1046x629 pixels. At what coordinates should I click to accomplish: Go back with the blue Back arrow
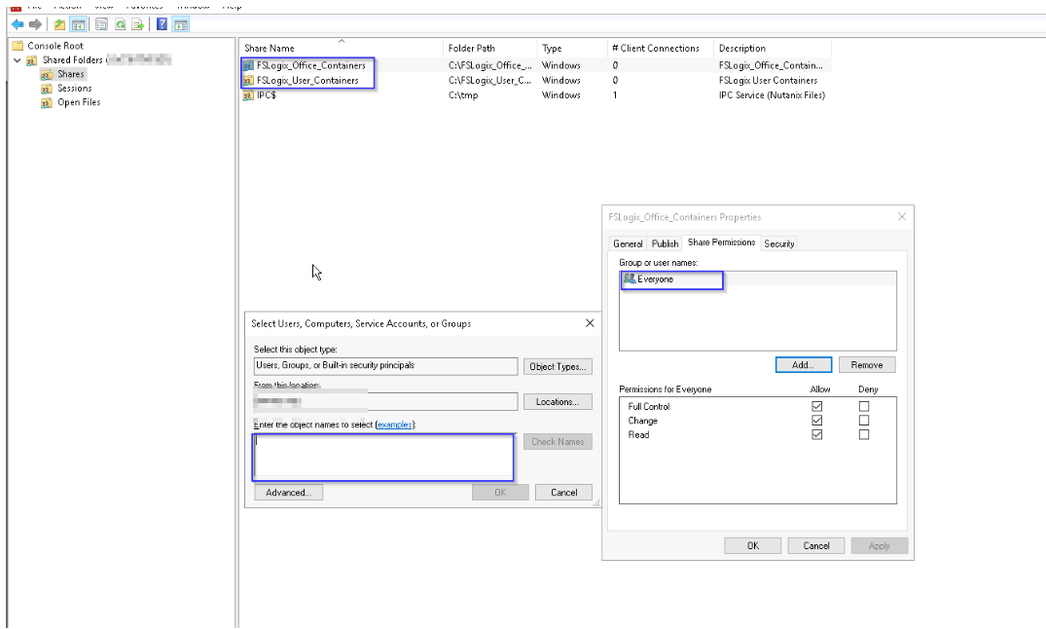[18, 24]
